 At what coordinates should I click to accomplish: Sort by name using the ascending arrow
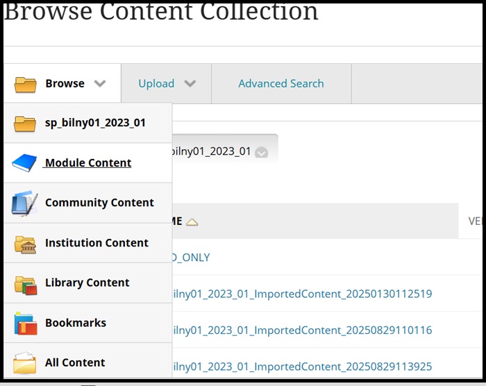tap(192, 222)
